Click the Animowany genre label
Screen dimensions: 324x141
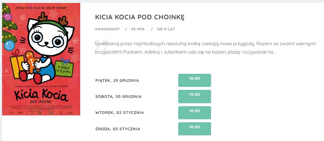click(x=107, y=29)
